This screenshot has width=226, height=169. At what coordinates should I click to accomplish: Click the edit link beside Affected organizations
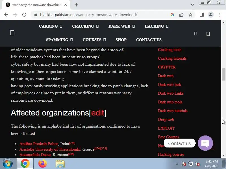[97, 113]
